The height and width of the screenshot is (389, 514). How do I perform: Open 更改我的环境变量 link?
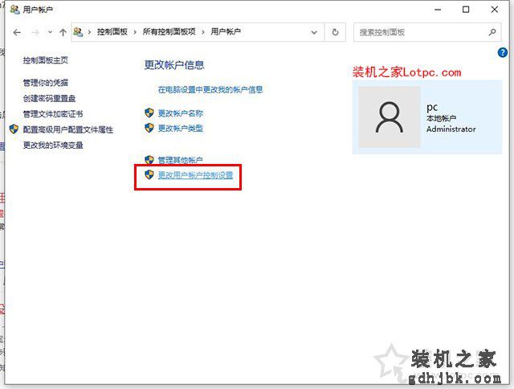53,145
